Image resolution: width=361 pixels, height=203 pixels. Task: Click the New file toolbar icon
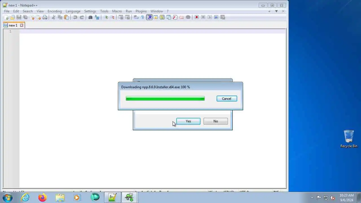[6, 17]
